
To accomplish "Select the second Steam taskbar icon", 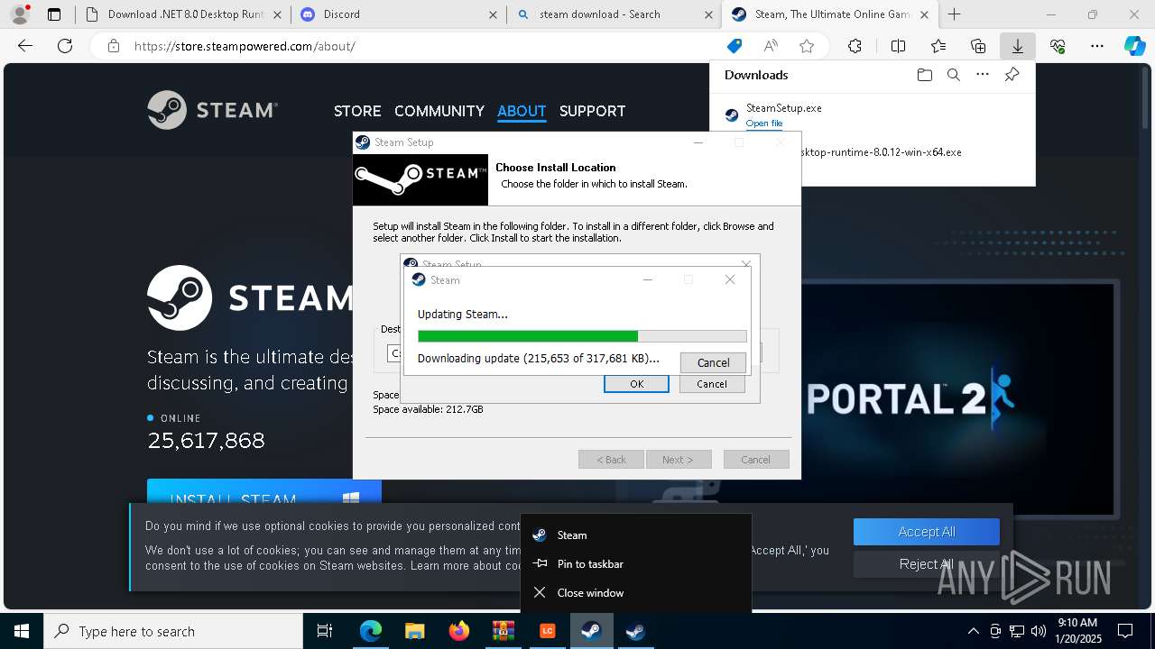I will (635, 631).
